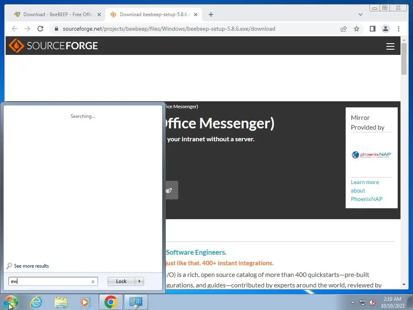Open Internet Explorer from taskbar
This screenshot has width=413, height=310.
pos(36,302)
